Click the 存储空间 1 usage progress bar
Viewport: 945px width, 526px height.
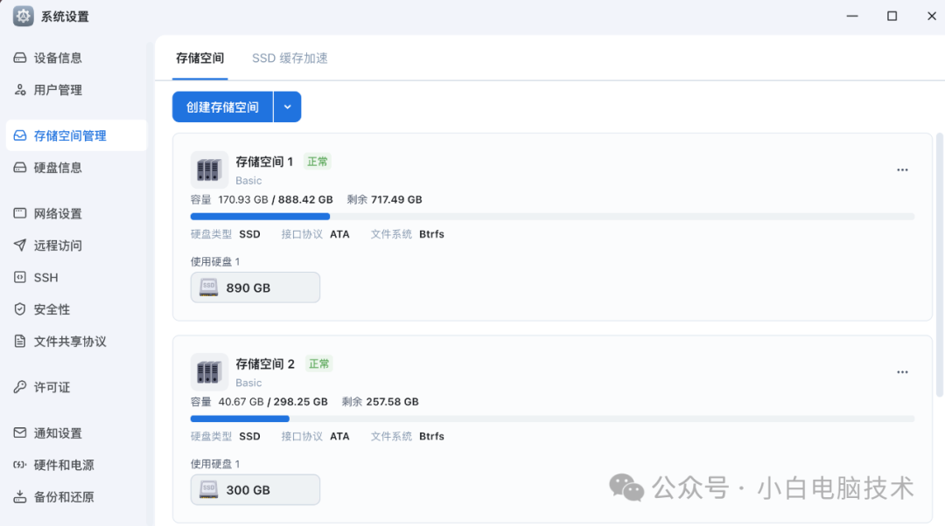coord(551,216)
